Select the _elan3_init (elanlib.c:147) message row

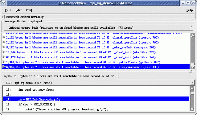96,57
